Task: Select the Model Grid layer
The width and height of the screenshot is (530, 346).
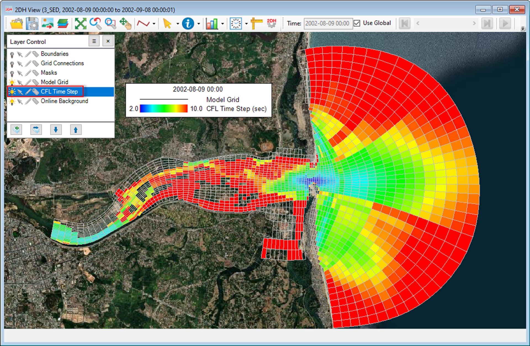Action: [54, 82]
